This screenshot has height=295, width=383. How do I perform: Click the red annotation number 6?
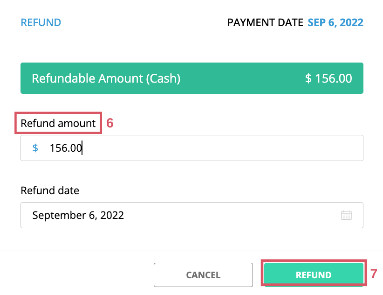coord(110,123)
